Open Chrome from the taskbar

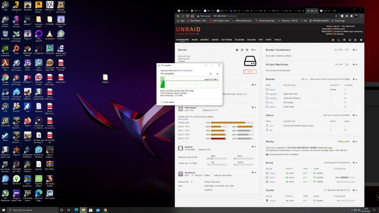[105, 210]
